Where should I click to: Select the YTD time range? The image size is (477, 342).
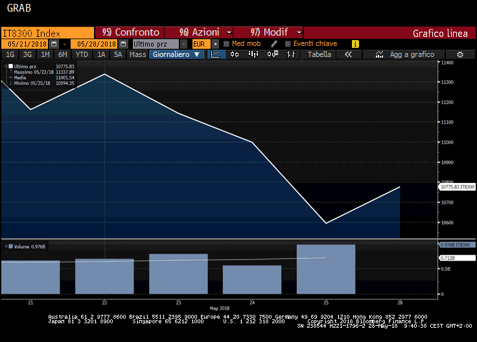point(82,55)
